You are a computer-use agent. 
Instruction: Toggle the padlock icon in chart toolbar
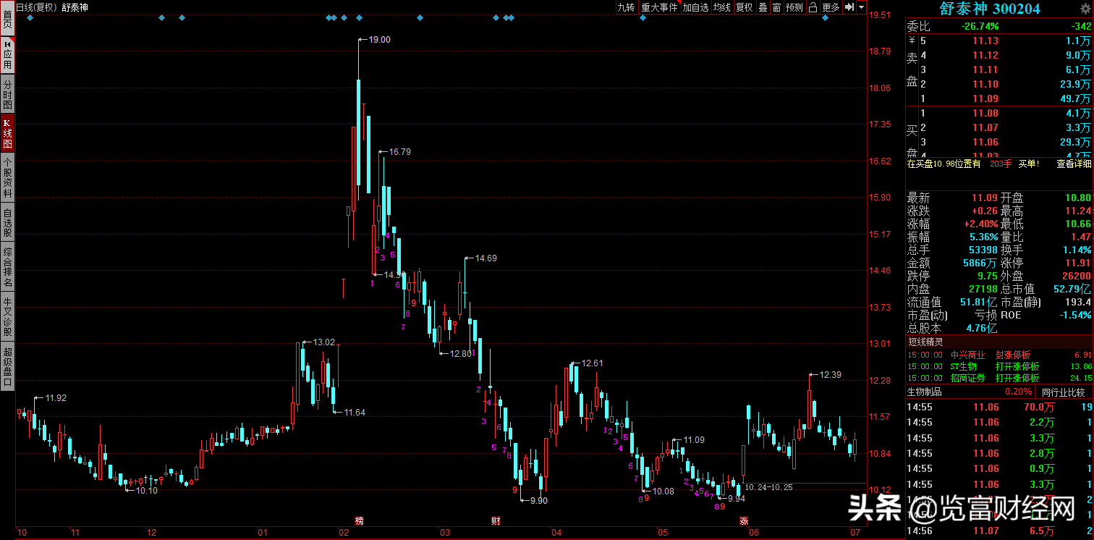coord(813,7)
